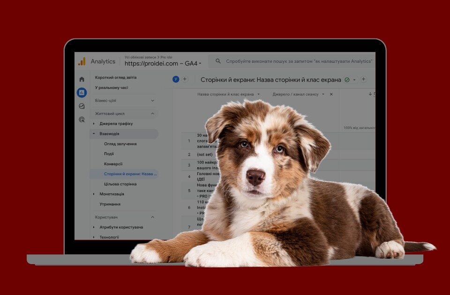Open Короткий огляд звітів
The width and height of the screenshot is (450, 295).
tap(116, 78)
